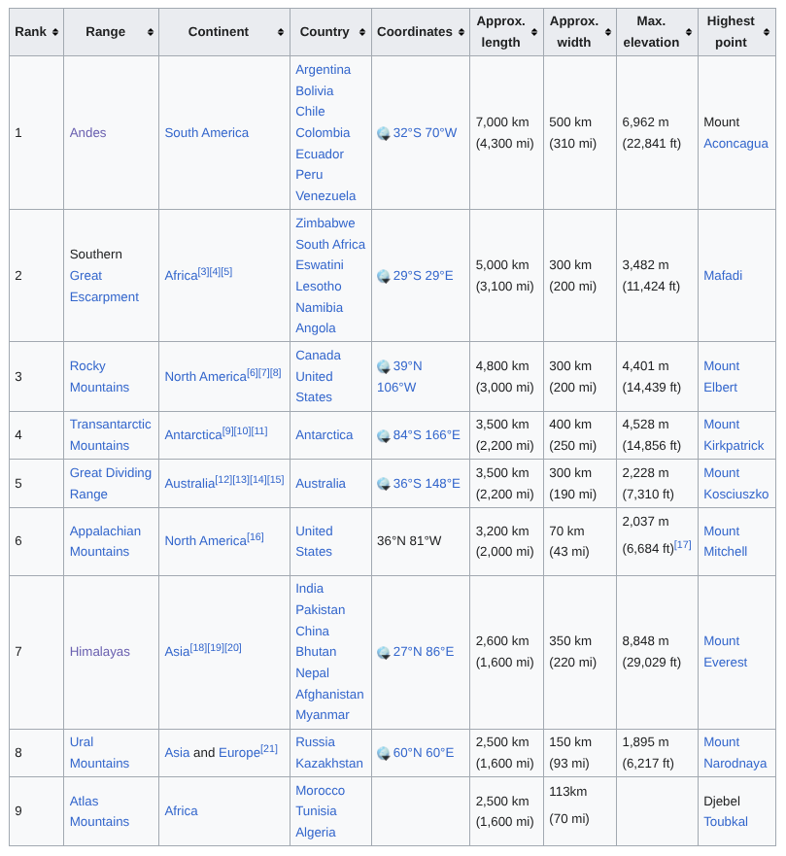The image size is (786, 856).
Task: Open citation [17] next to 6,684 ft
Action: tap(683, 545)
